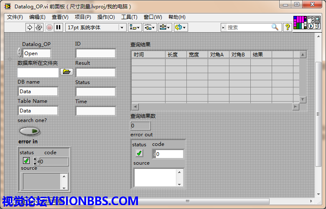
Task: Open the 17pt font dropdown
Action: (x=95, y=27)
